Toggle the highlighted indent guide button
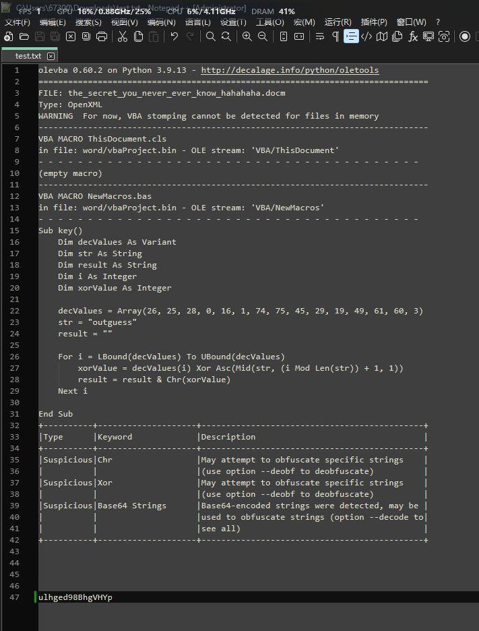The width and height of the screenshot is (479, 631). [351, 36]
